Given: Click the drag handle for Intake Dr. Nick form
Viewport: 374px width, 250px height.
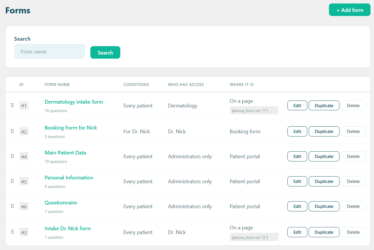Looking at the screenshot, I should coord(12,232).
